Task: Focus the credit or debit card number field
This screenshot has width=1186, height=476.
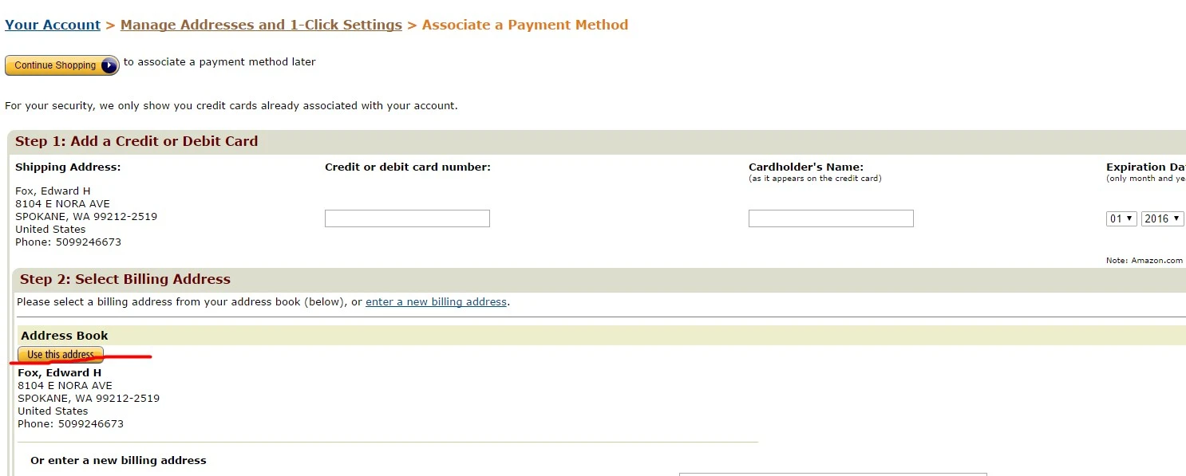Action: 407,218
